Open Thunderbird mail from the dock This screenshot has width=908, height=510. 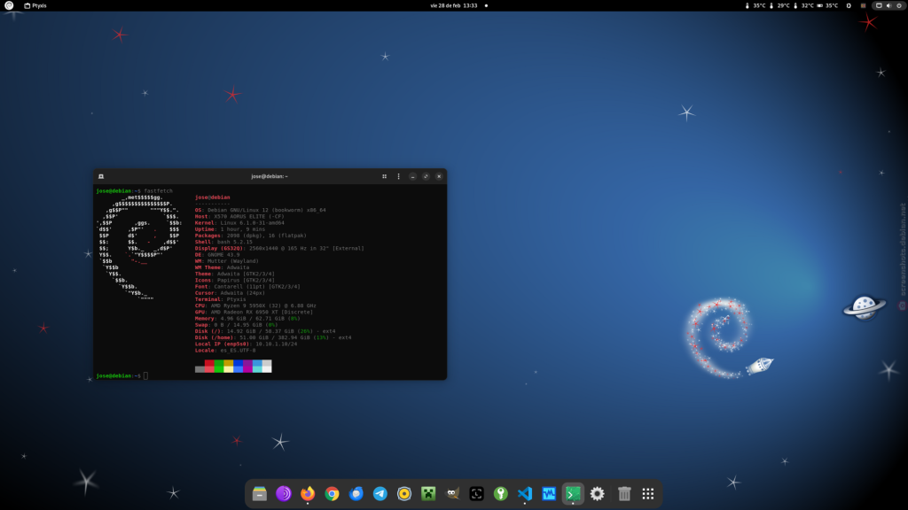[356, 494]
